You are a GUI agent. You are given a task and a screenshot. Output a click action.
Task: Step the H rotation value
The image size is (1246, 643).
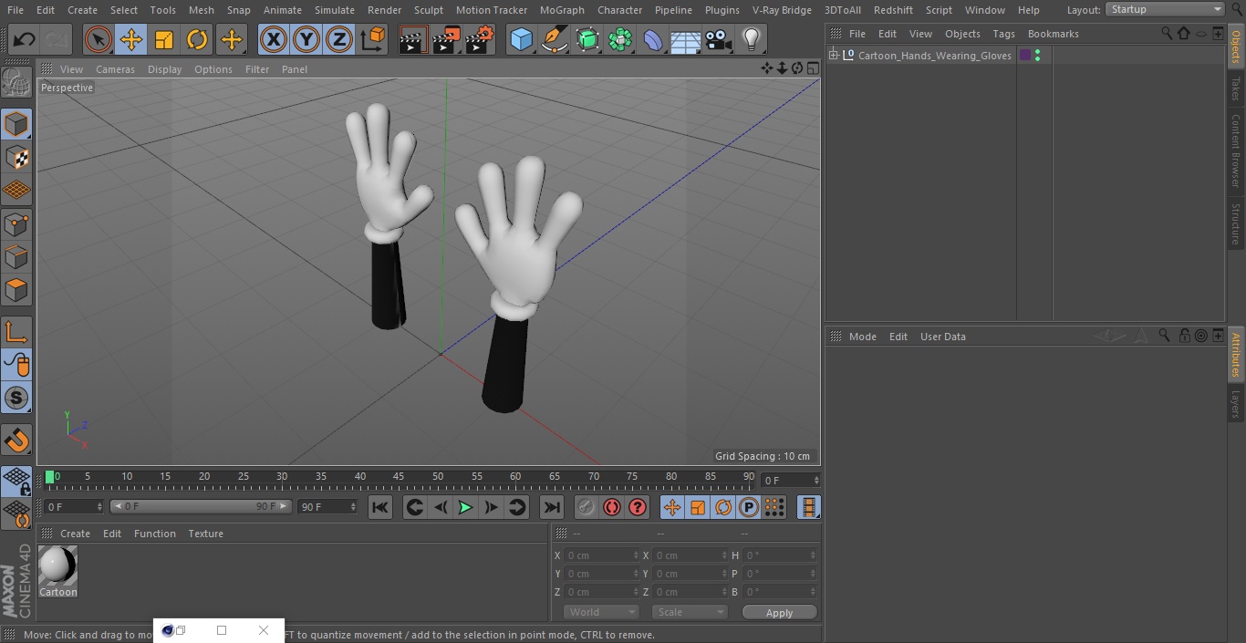tap(813, 555)
